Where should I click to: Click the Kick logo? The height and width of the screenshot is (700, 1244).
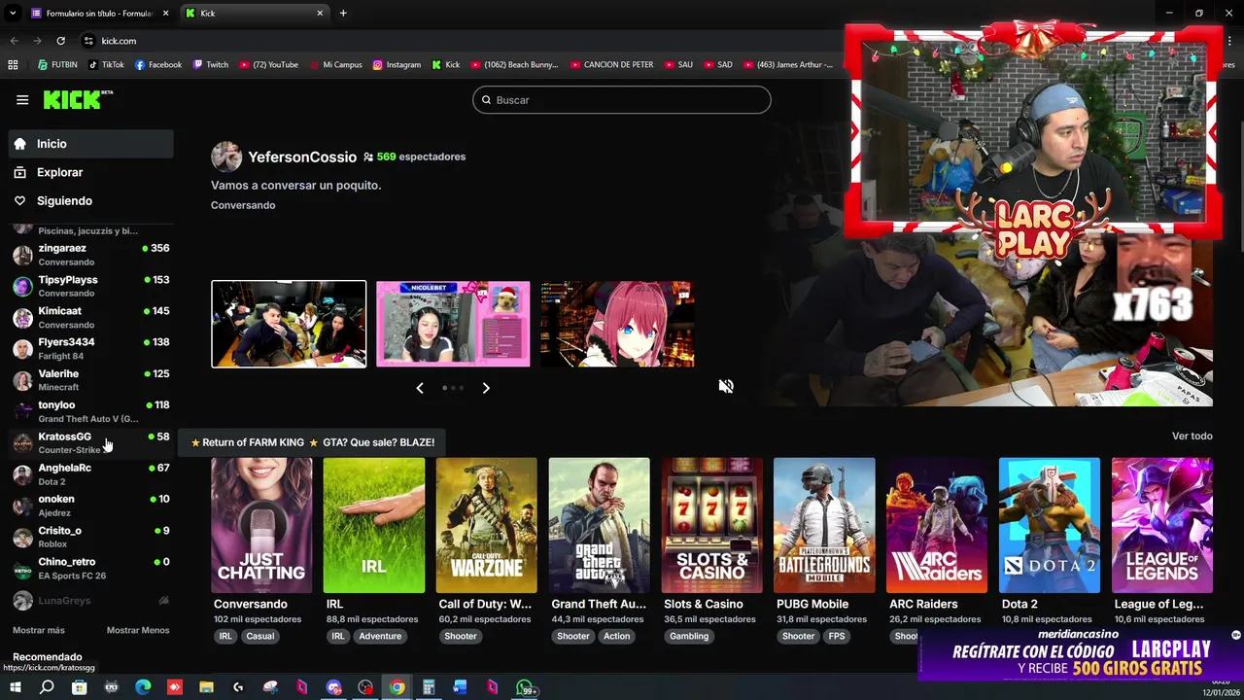[78, 99]
